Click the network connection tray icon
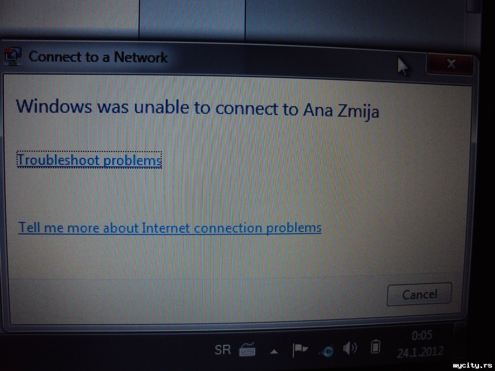 tap(327, 351)
